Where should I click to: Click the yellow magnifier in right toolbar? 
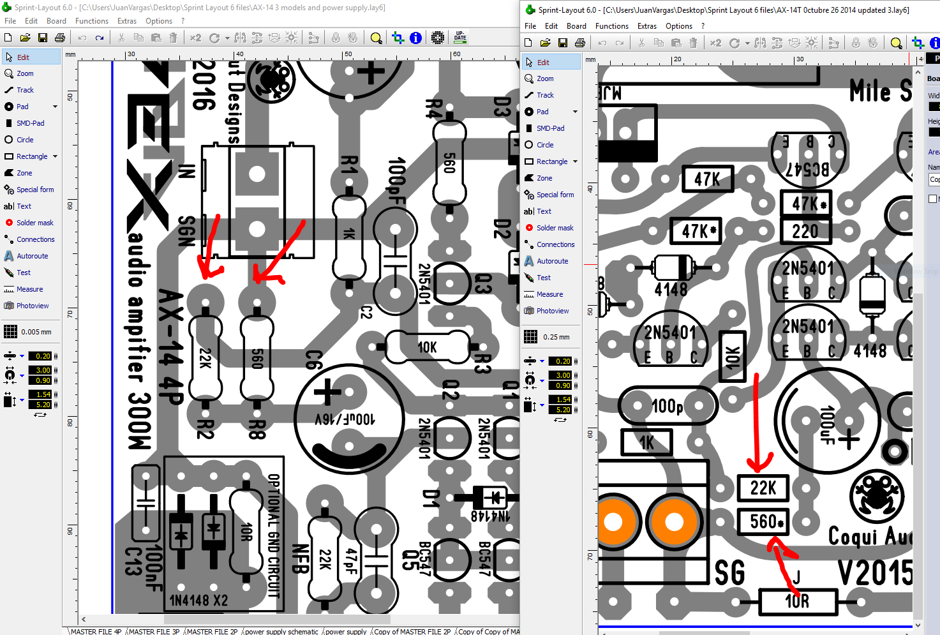coord(896,43)
